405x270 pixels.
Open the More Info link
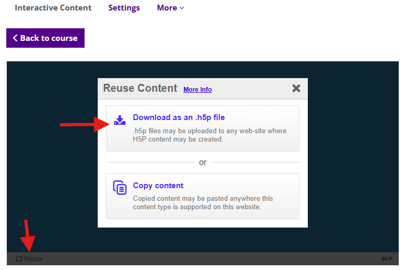coord(198,90)
